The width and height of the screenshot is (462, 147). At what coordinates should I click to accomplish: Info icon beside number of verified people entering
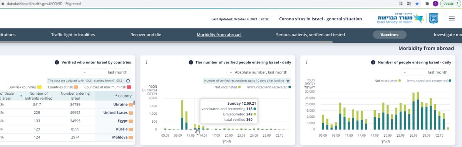click(x=191, y=62)
